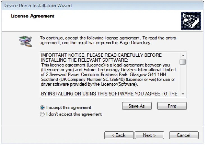Click the "To continue, accept" instruction text
This screenshot has width=205, height=145.
click(108, 38)
